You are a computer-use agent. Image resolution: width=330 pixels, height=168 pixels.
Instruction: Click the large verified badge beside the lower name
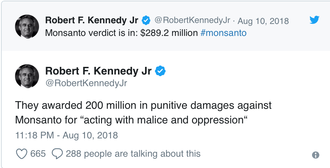tap(161, 71)
